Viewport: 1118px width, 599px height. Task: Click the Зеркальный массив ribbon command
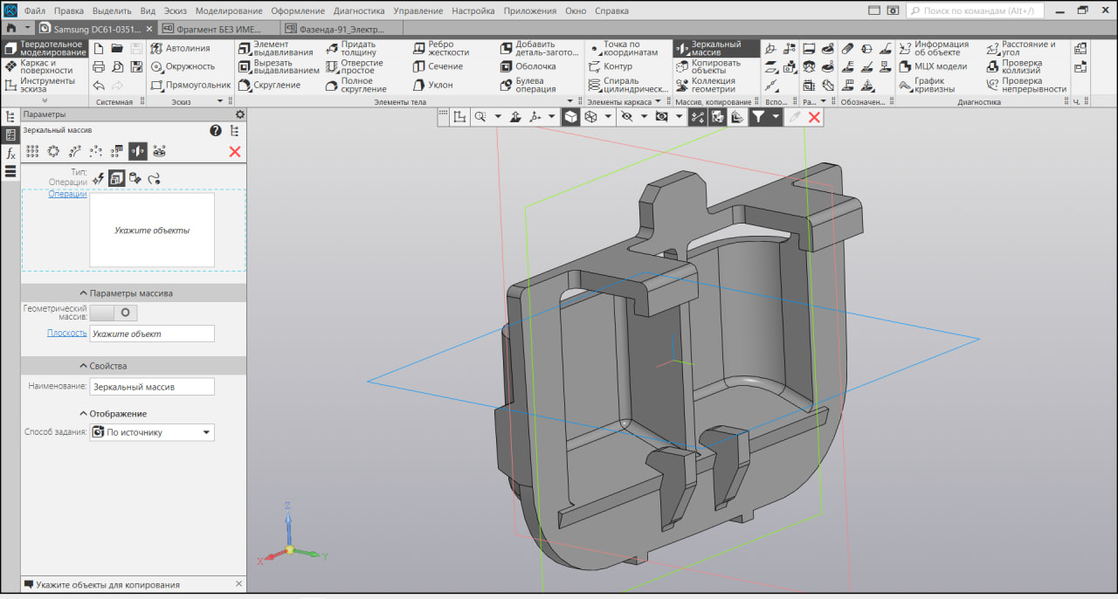coord(708,48)
